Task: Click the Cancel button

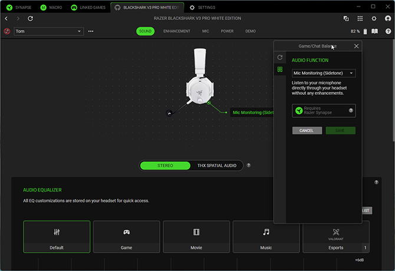Action: tap(307, 130)
